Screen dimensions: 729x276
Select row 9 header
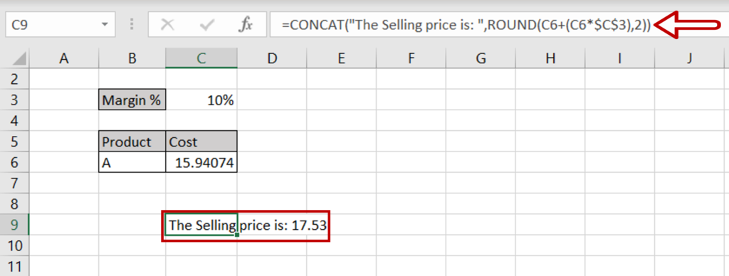click(14, 225)
